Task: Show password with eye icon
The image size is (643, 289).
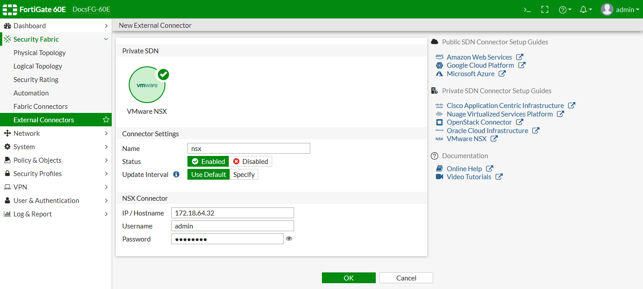Action: (289, 239)
